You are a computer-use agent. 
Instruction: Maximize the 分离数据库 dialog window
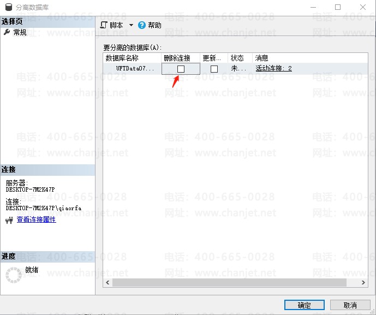[x=338, y=7]
